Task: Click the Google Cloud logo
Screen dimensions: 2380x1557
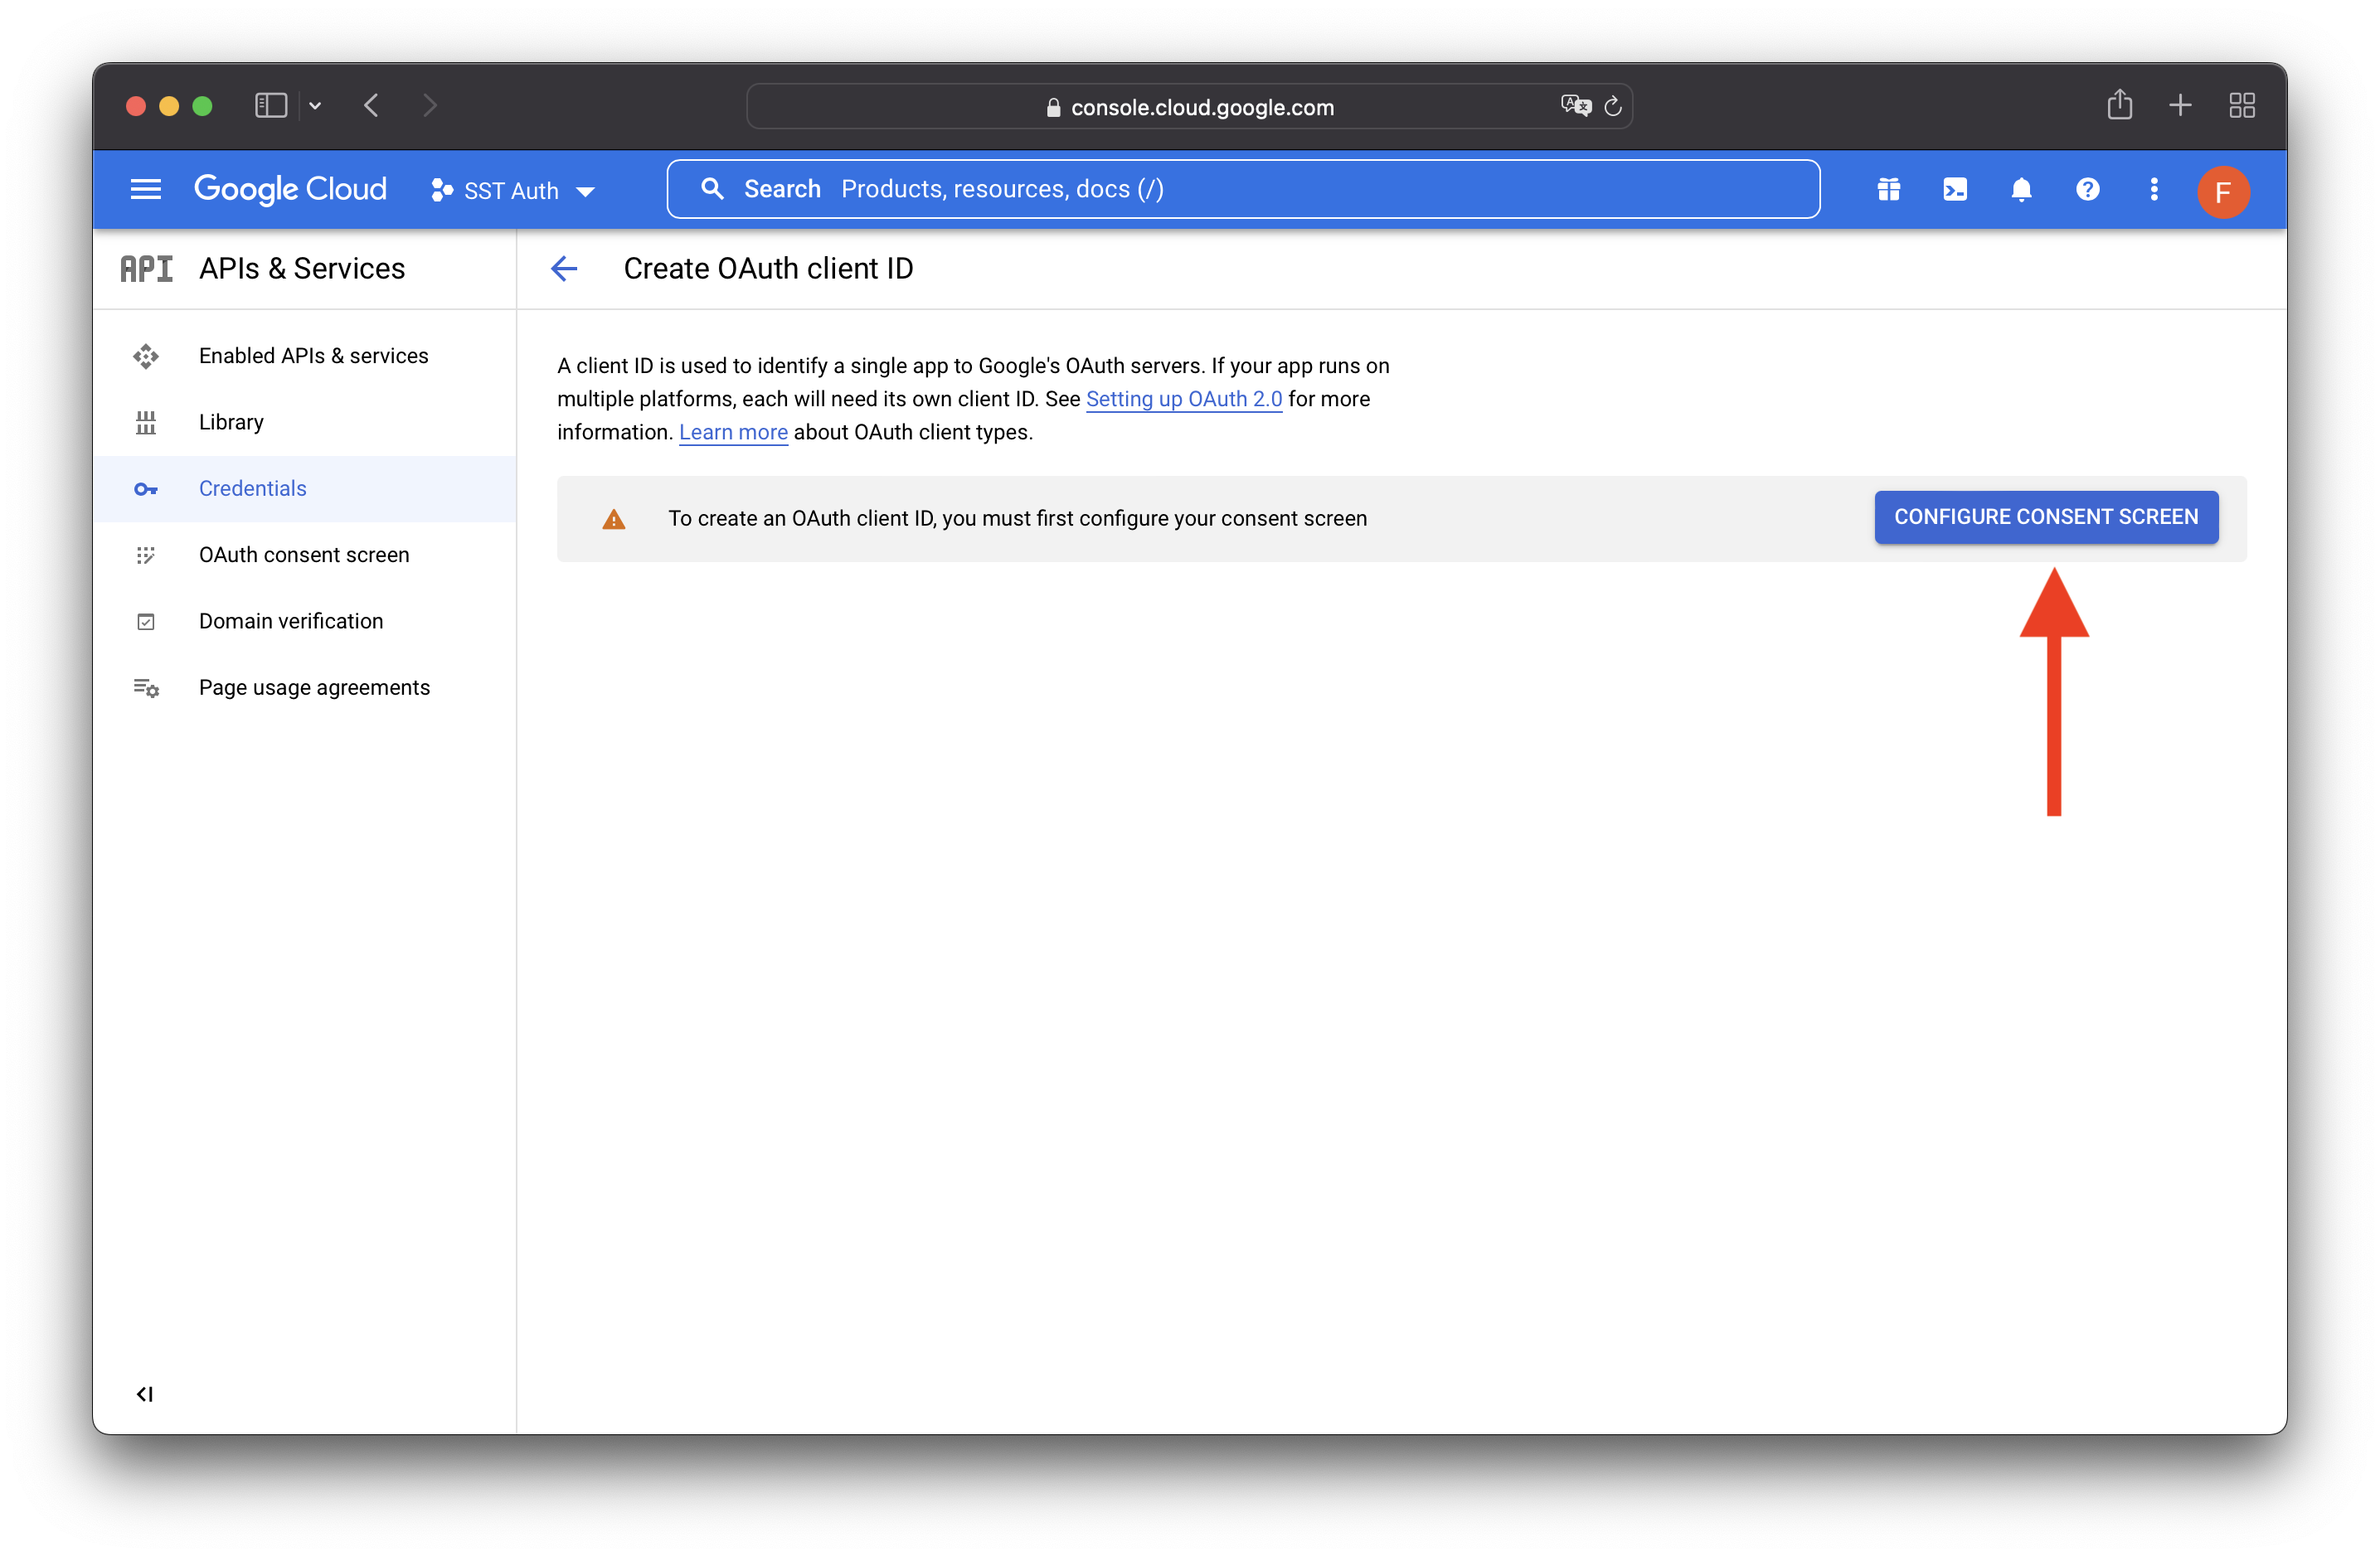Action: 290,189
